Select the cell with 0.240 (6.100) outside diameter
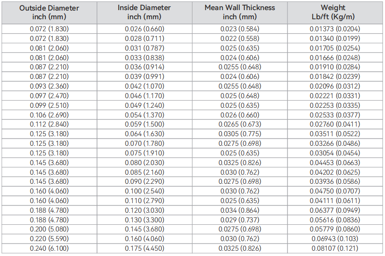 tap(49, 248)
